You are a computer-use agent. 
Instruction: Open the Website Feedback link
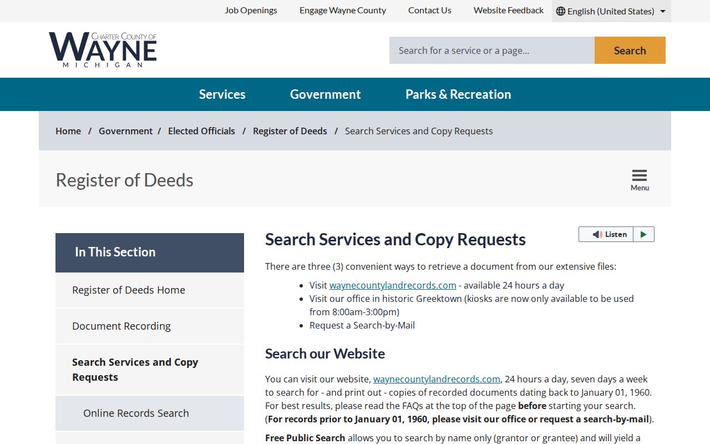pos(509,11)
